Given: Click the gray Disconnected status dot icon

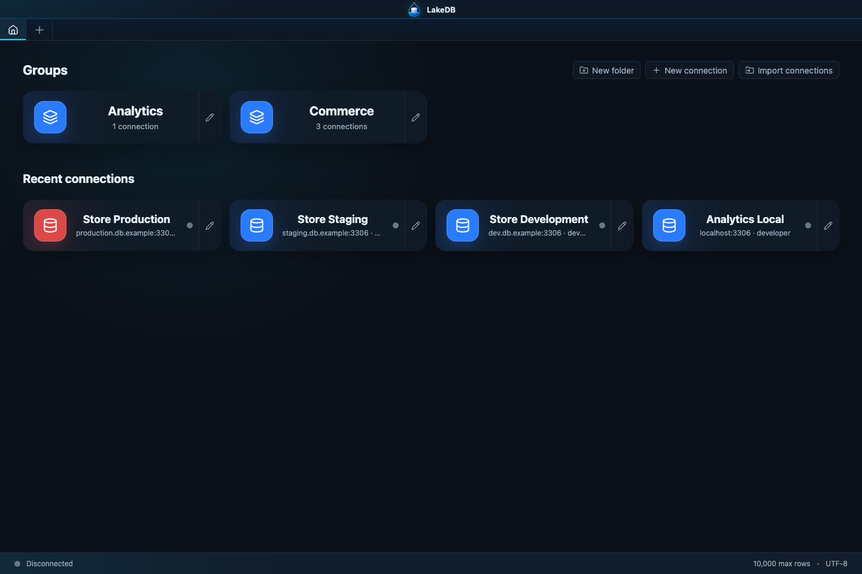Looking at the screenshot, I should point(17,564).
